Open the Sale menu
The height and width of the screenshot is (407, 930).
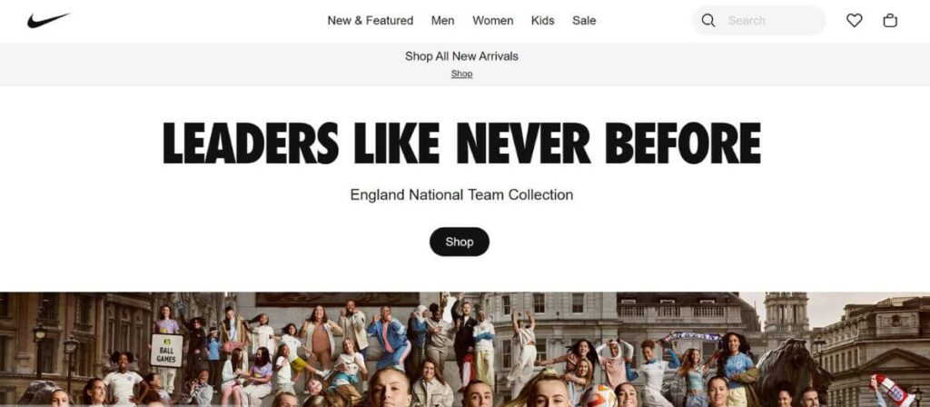pos(584,21)
